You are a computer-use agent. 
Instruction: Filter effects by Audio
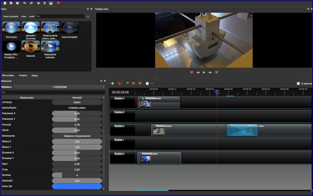click(32, 16)
